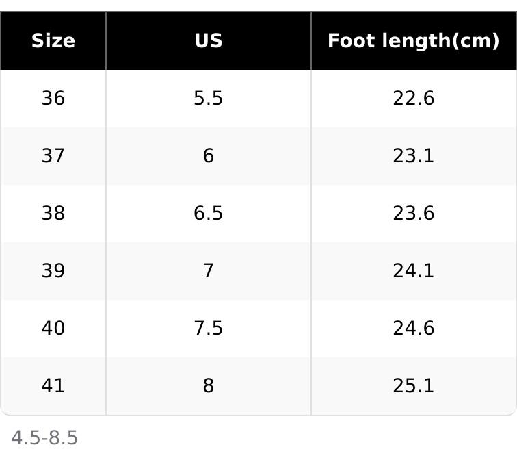Click the 24.1 foot length cell

[x=413, y=271]
